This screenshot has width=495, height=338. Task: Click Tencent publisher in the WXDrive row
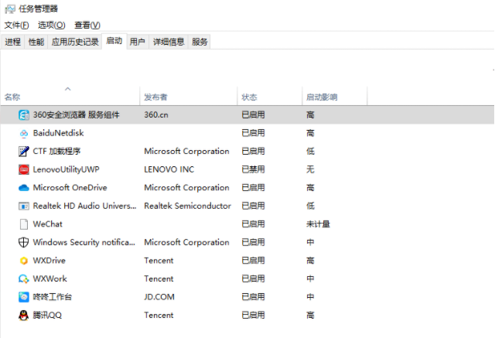pyautogui.click(x=159, y=261)
